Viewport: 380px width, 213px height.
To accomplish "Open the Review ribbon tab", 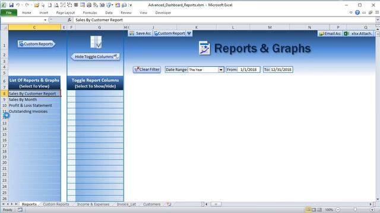I will [x=126, y=13].
